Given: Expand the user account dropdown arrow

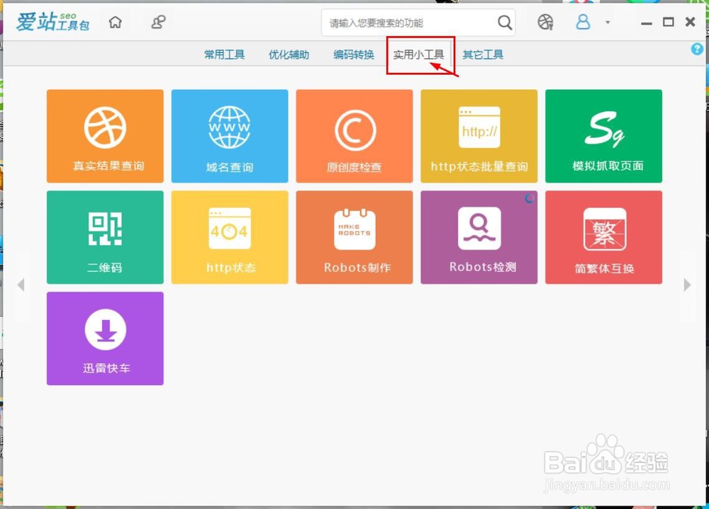Looking at the screenshot, I should point(606,22).
